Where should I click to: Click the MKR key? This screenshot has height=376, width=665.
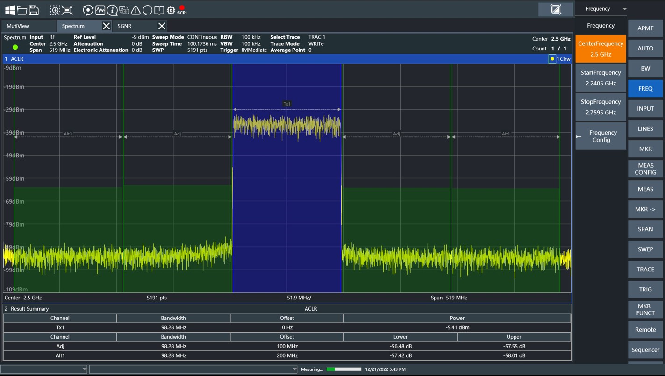[x=645, y=149]
